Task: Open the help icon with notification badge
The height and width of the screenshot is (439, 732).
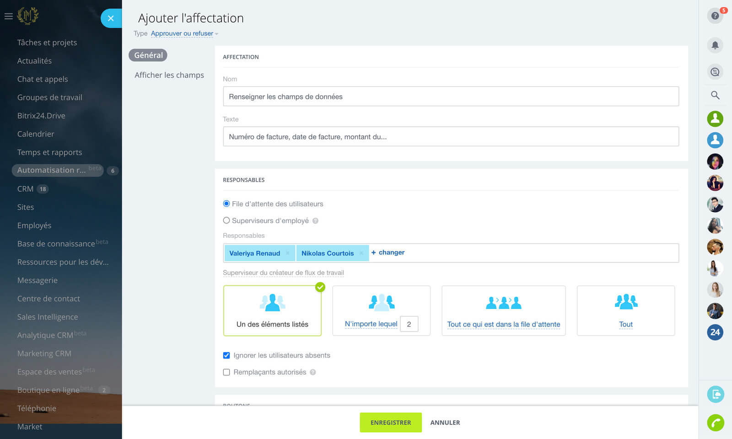Action: tap(715, 16)
